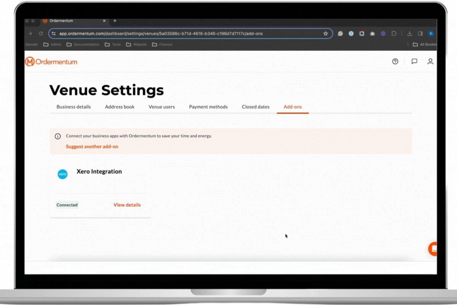Click the colorful ring extension icon
The height and width of the screenshot is (305, 457).
[362, 34]
